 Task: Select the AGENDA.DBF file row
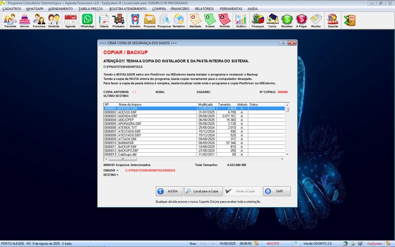[148, 116]
